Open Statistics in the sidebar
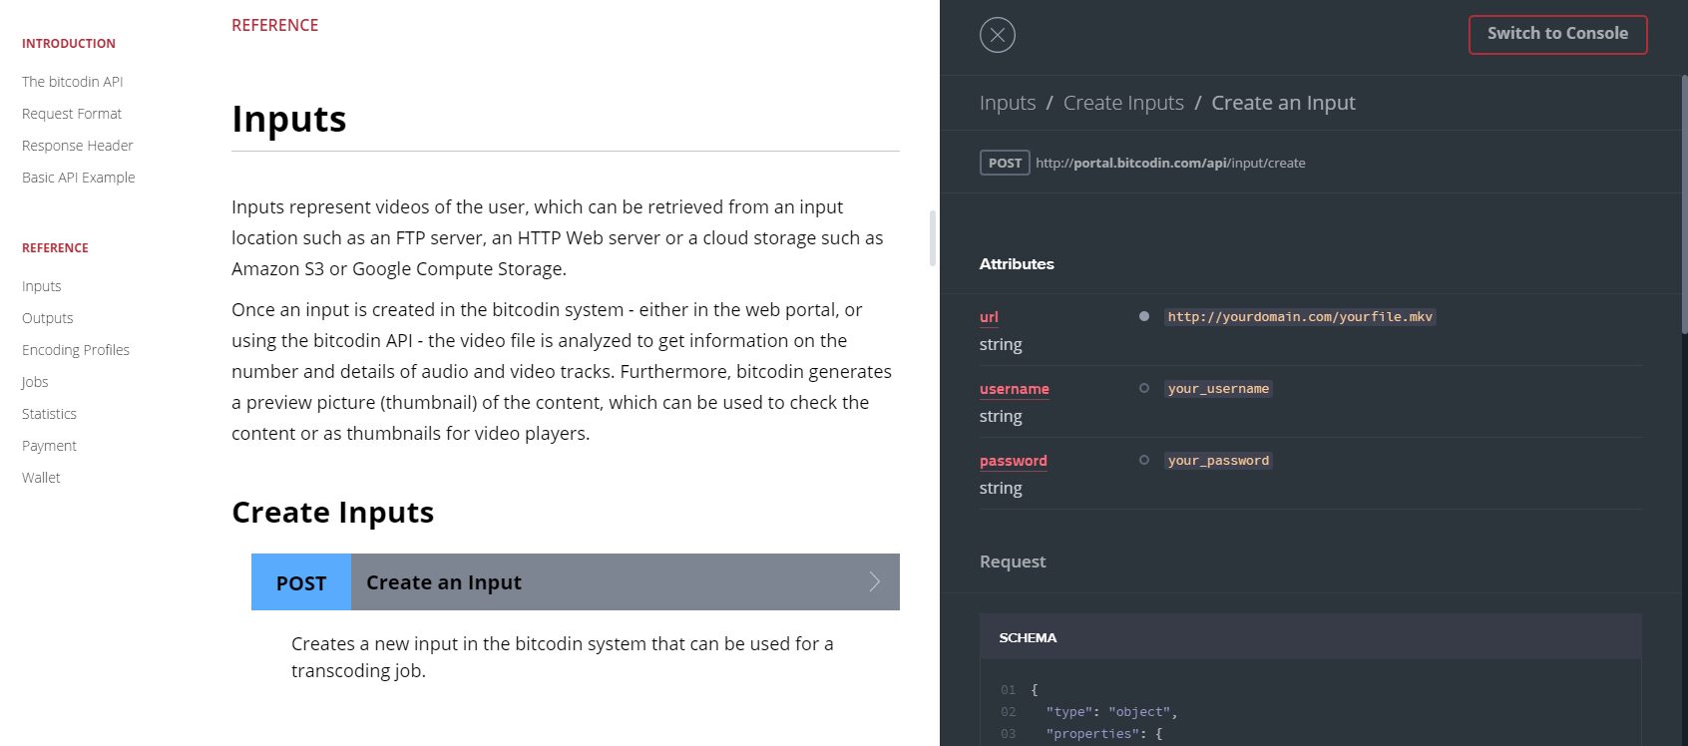The width and height of the screenshot is (1688, 746). (x=49, y=414)
